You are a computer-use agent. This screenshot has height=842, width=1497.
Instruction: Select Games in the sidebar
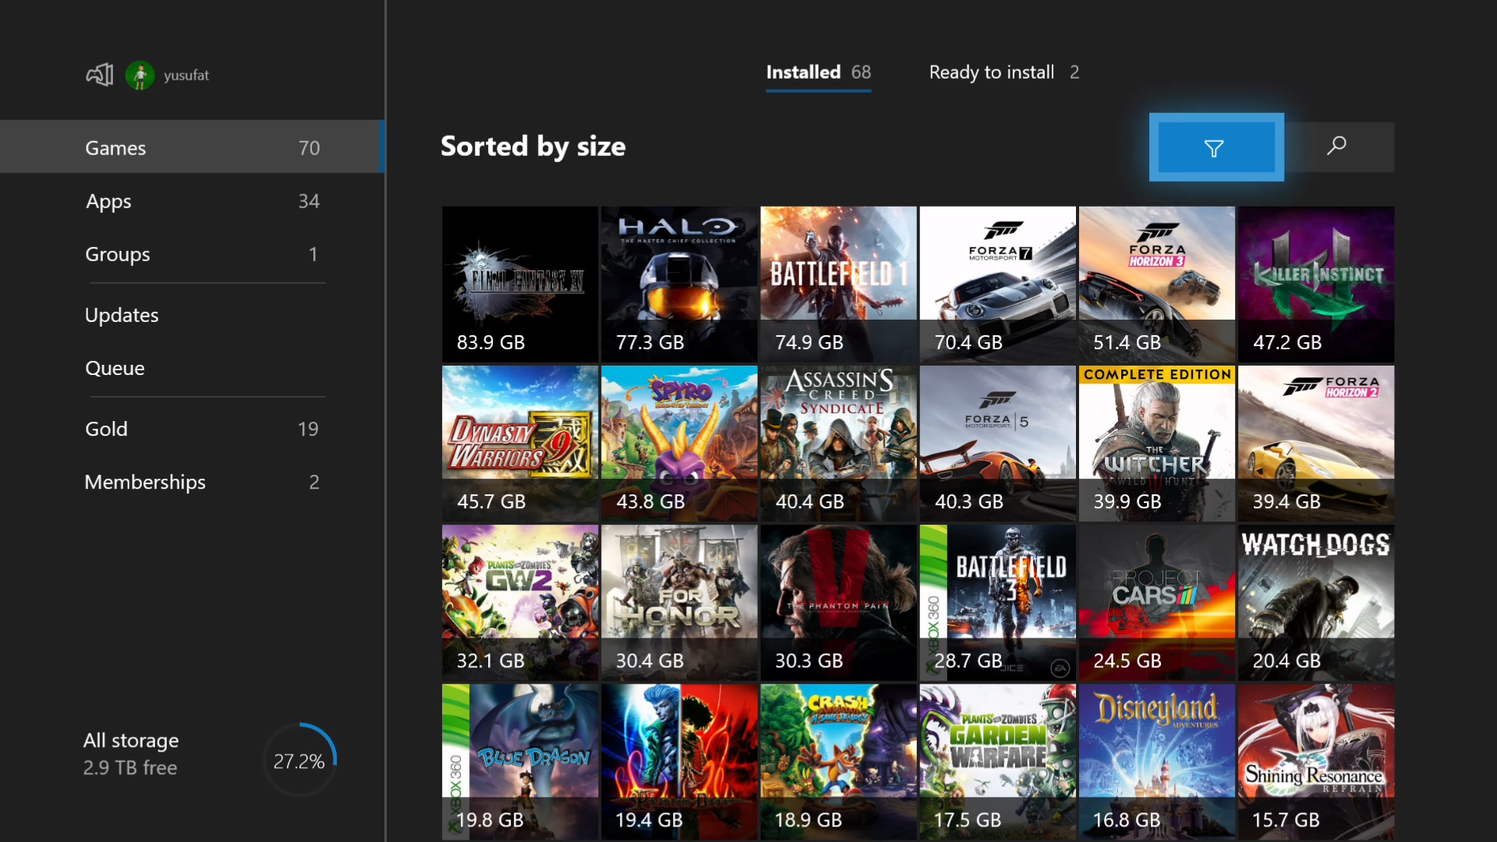click(x=192, y=147)
